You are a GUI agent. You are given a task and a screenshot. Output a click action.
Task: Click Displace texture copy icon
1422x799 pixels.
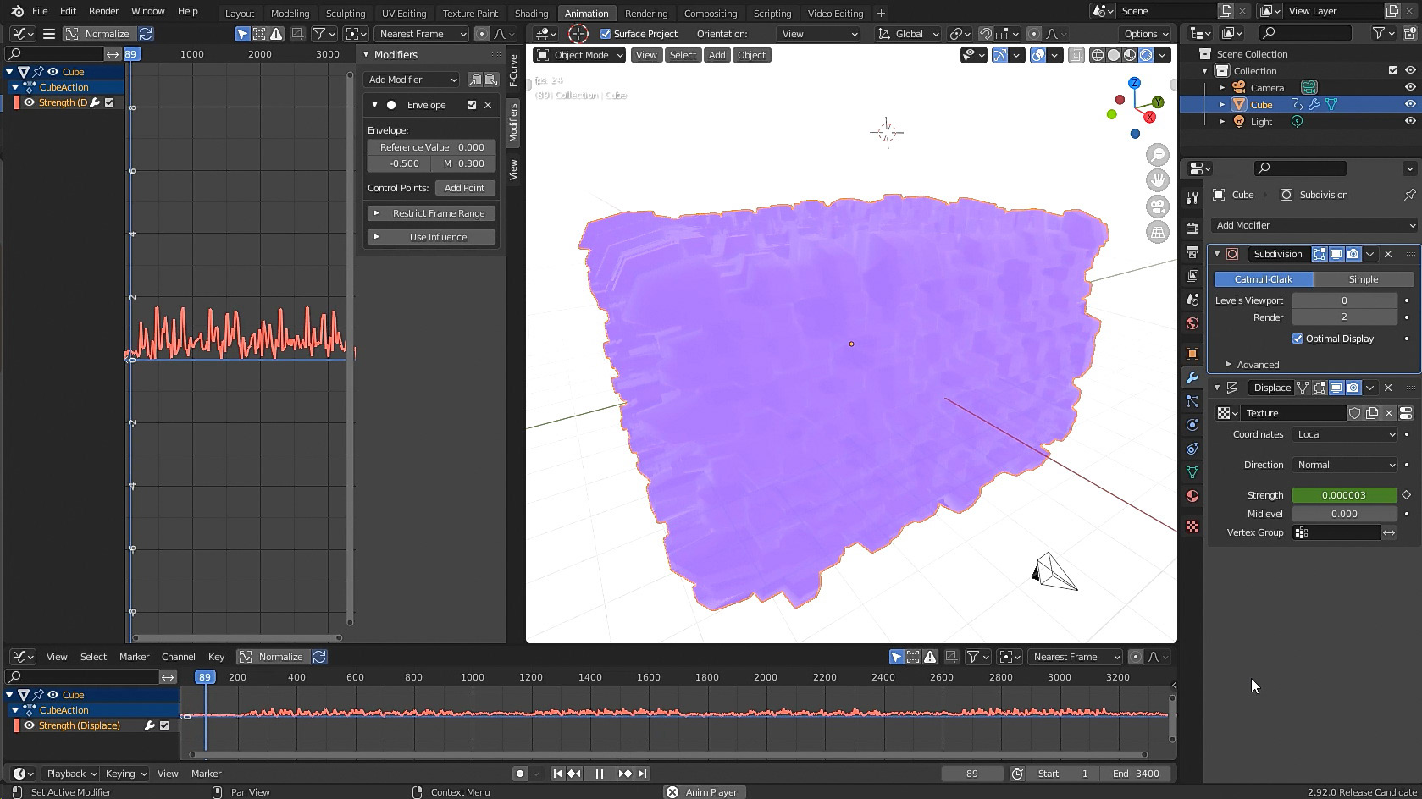1372,413
